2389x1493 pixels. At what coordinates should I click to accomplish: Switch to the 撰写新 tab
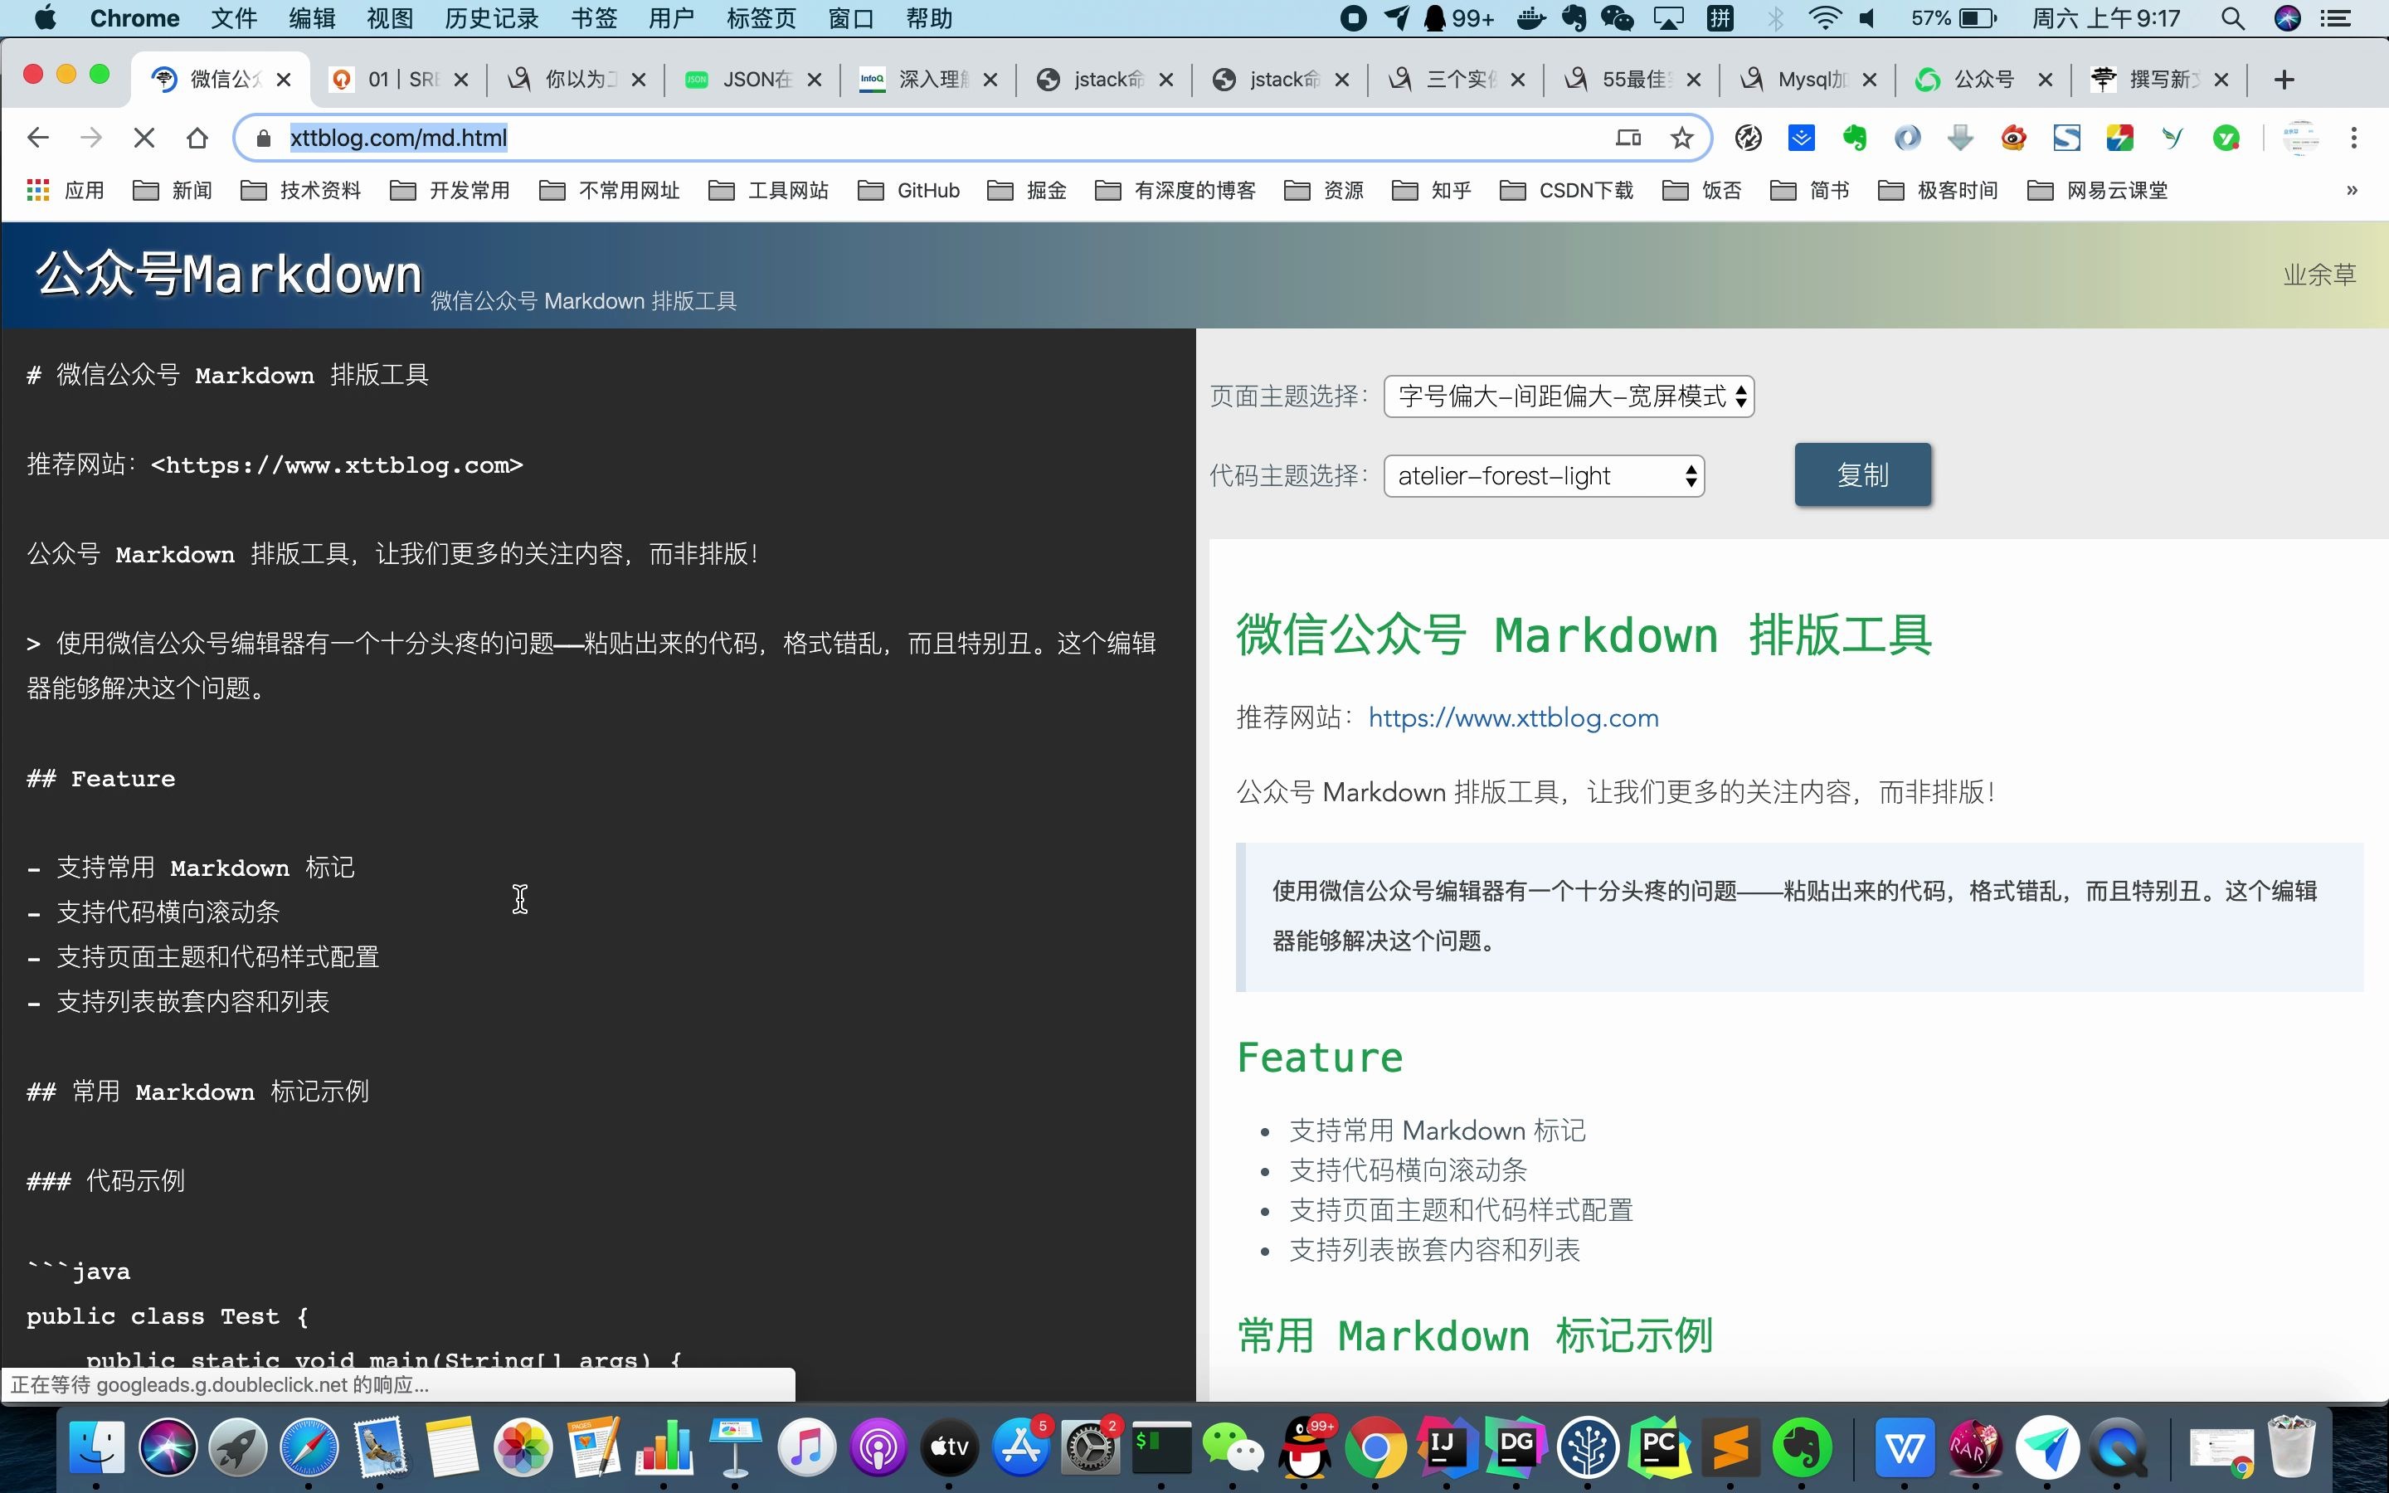point(2160,80)
